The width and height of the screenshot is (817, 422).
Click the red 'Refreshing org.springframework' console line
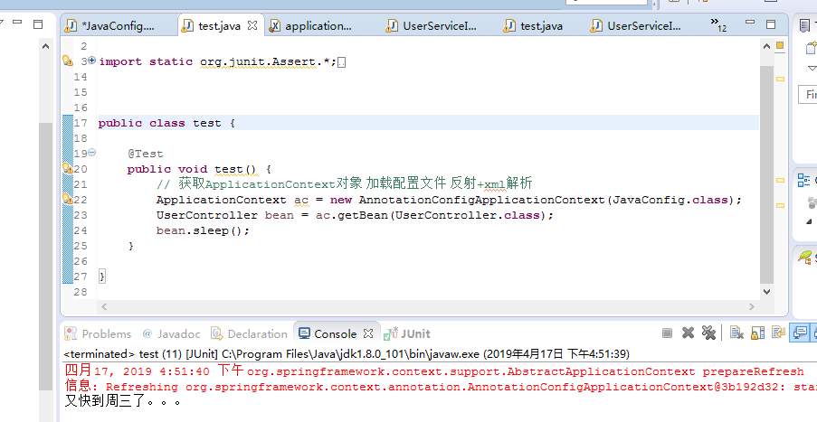click(441, 387)
